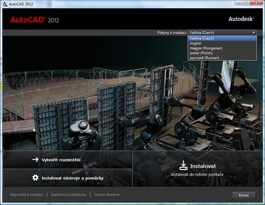Click the AutoCAD 2012 red logo
Viewport: 265px width, 205px height.
[x=35, y=20]
